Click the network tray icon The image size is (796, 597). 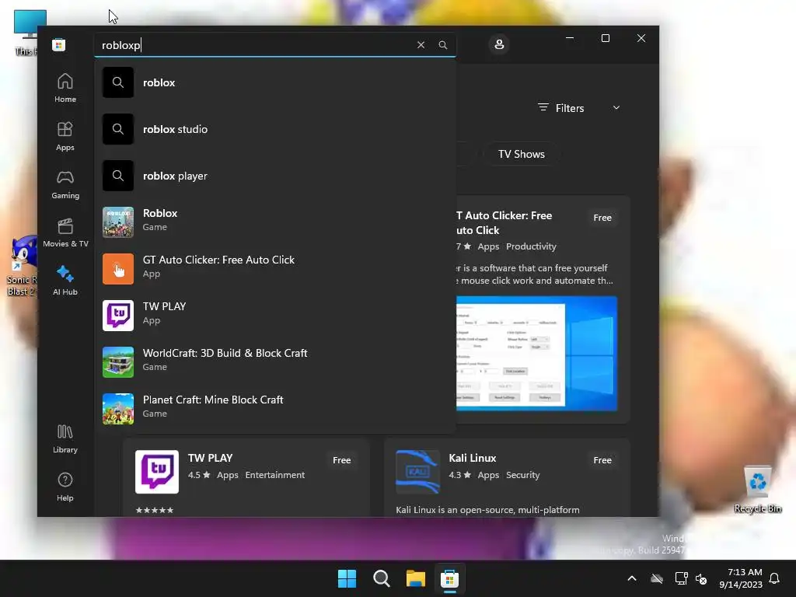coord(681,578)
